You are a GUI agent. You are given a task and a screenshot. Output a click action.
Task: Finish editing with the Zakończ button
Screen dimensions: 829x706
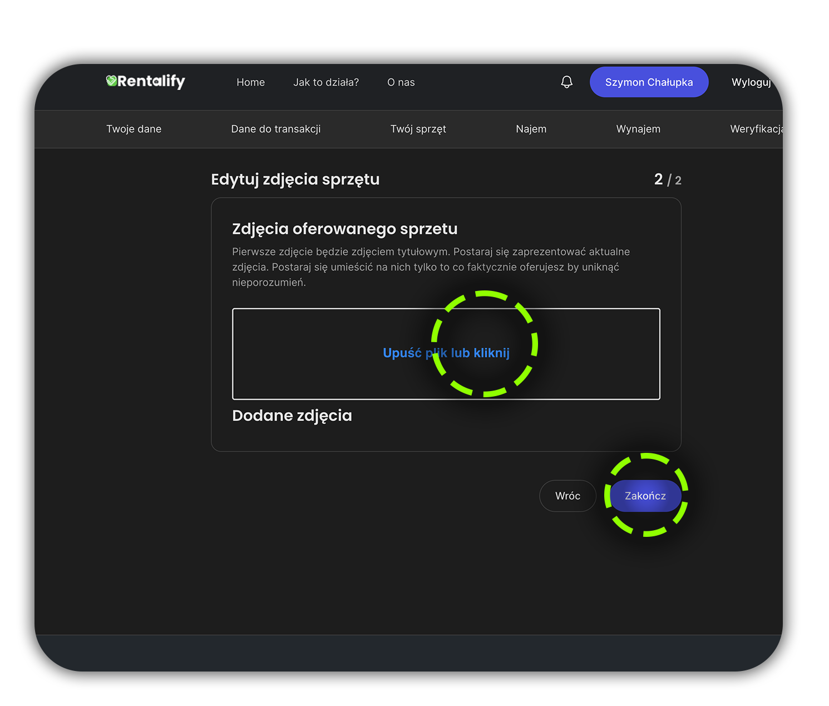645,496
